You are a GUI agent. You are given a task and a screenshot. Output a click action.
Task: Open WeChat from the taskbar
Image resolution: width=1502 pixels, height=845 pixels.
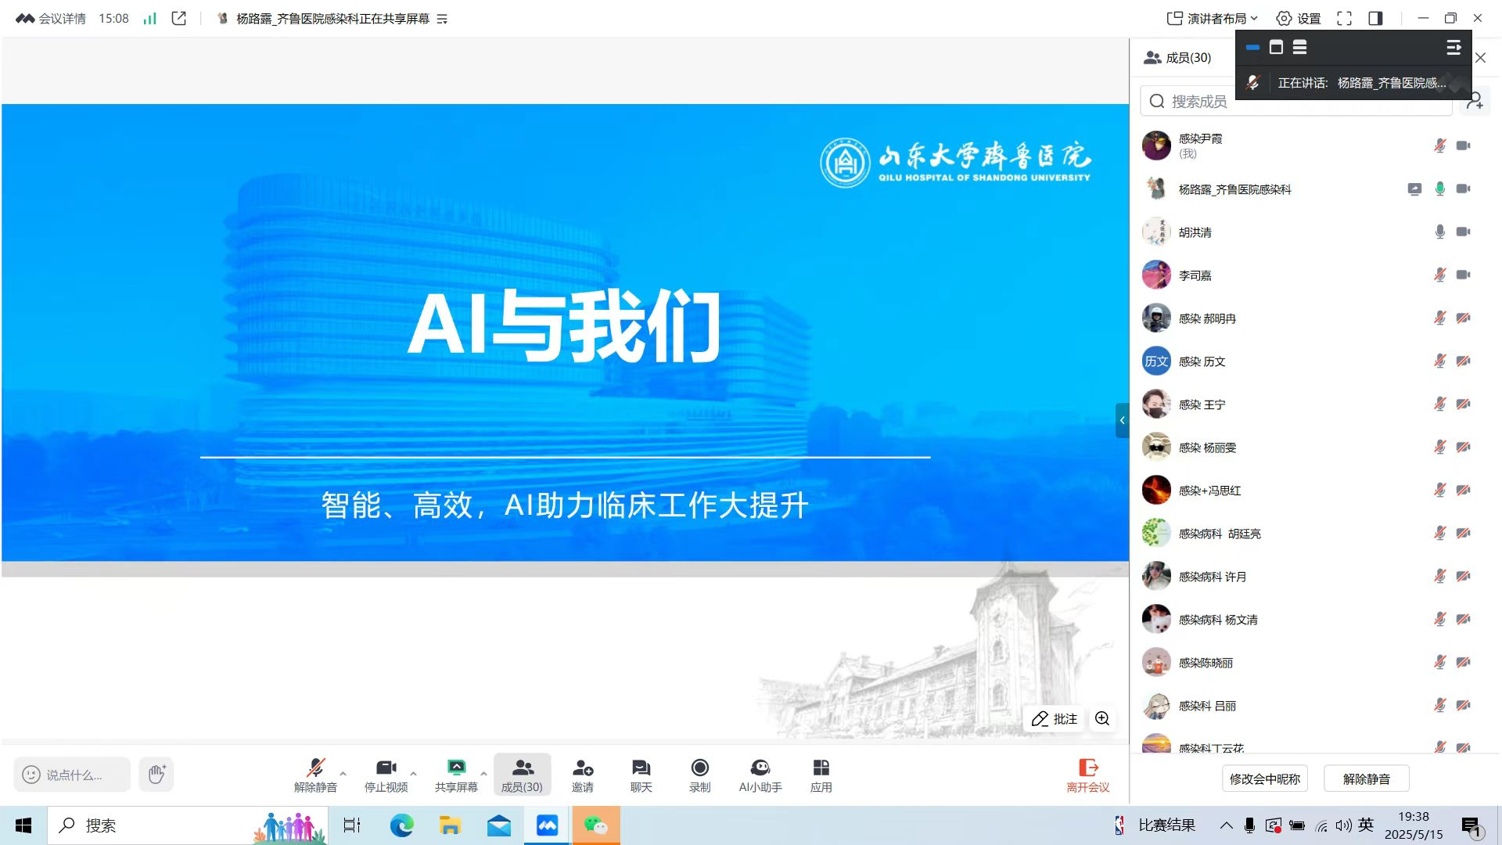coord(595,825)
